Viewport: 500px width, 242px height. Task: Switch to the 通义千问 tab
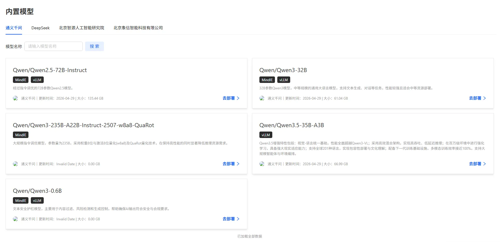(14, 28)
